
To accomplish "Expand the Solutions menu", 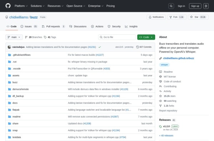I will pos(37,6).
